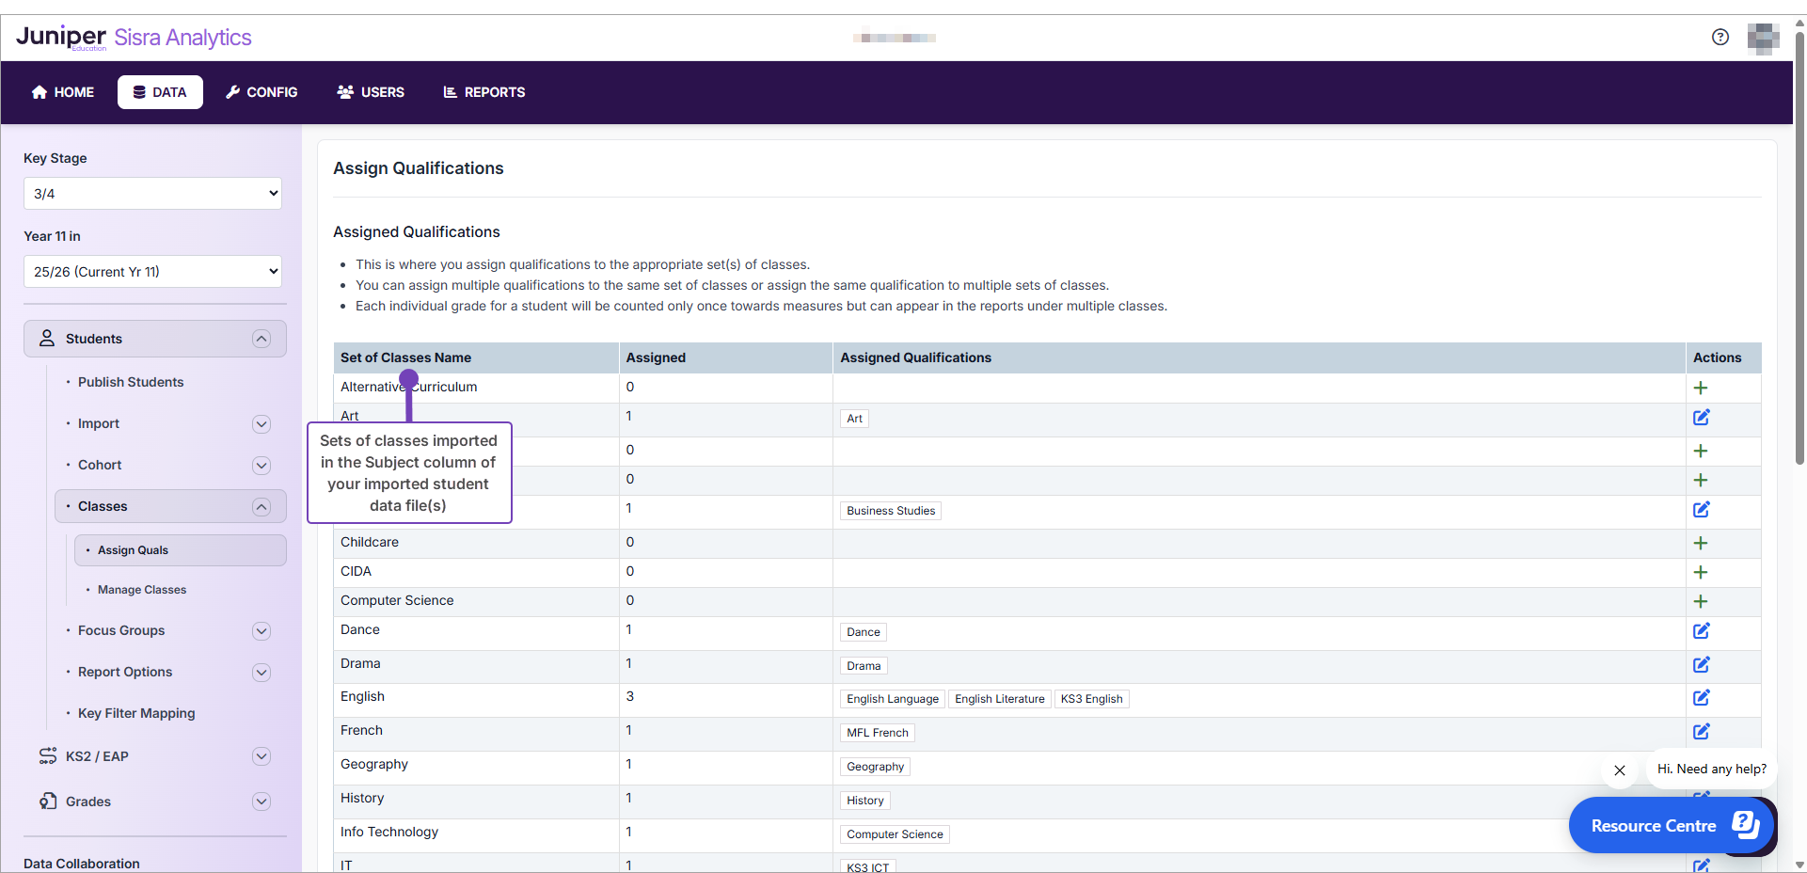This screenshot has width=1807, height=873.
Task: Click edit icon for English row
Action: coord(1701,698)
